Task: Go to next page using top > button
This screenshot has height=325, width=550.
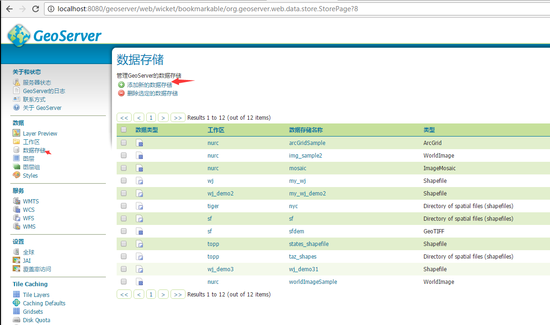Action: click(163, 118)
